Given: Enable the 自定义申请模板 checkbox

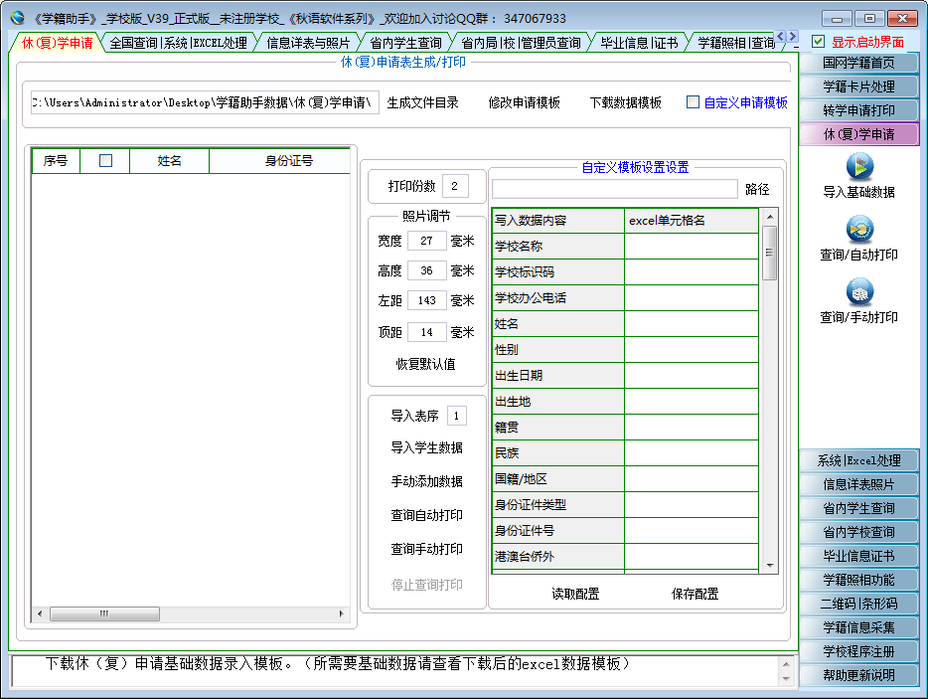Looking at the screenshot, I should [x=694, y=102].
